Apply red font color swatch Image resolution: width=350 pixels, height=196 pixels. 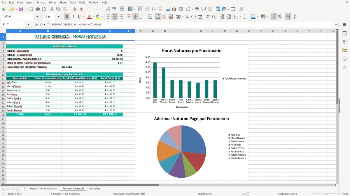point(90,17)
